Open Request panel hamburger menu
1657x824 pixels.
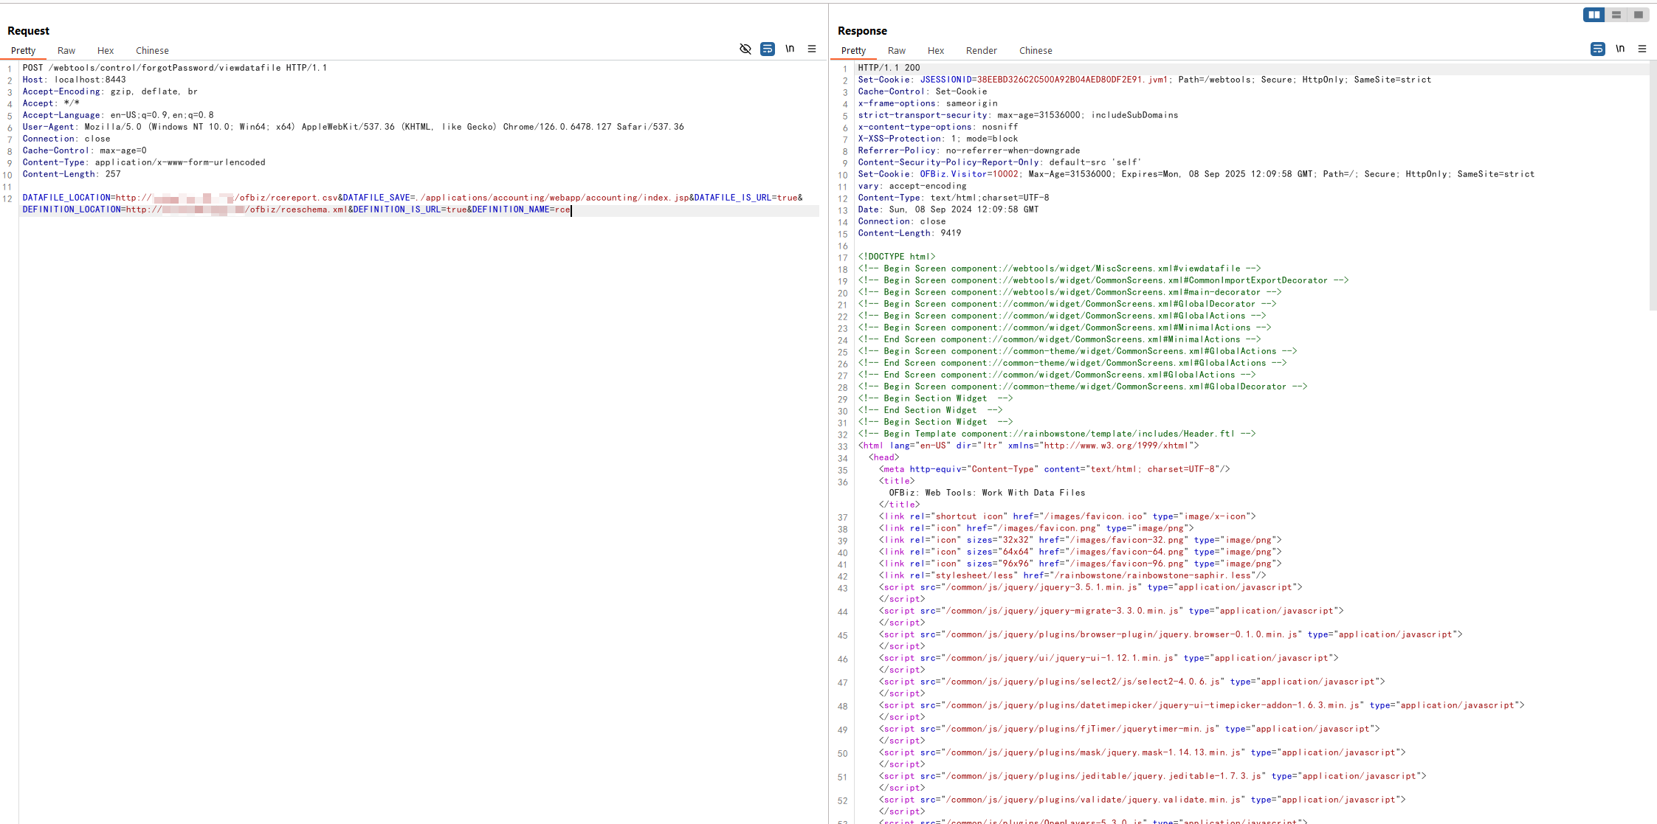[812, 49]
